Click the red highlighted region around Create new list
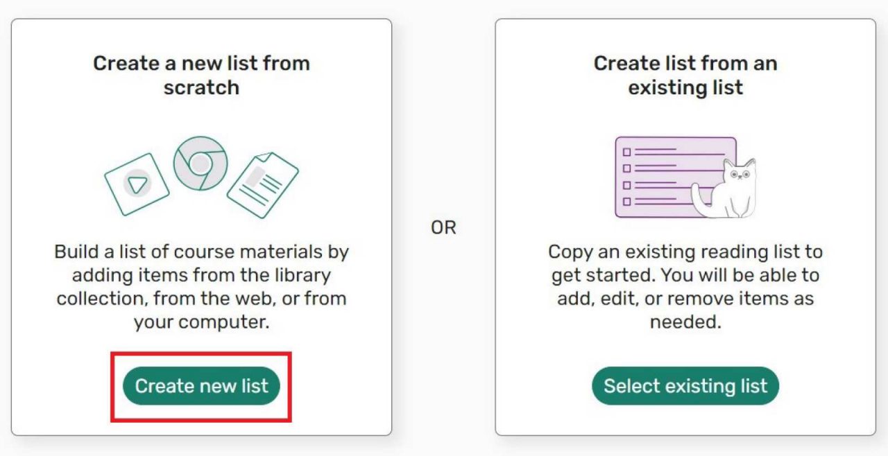 pyautogui.click(x=201, y=386)
